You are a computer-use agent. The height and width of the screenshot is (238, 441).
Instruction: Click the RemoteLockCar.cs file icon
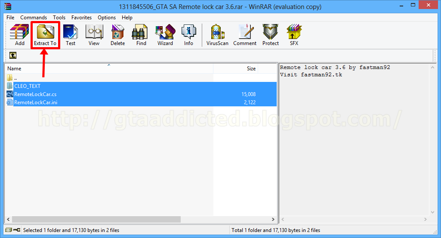pos(10,94)
